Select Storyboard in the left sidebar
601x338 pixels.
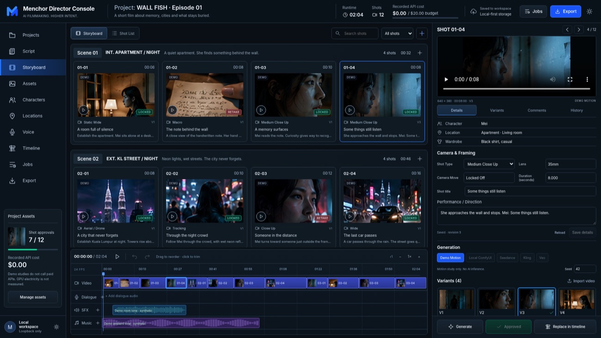tap(33, 68)
